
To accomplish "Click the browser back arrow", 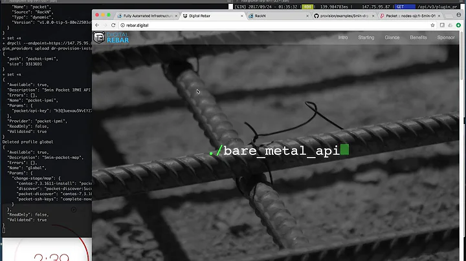I will pos(97,25).
